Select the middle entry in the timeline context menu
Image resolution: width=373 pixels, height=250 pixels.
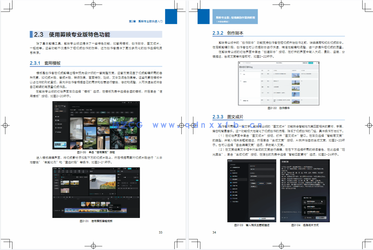coord(114,207)
